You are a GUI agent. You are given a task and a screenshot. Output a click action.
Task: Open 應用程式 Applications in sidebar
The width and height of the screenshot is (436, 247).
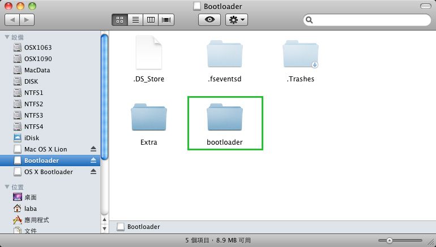tap(50, 220)
